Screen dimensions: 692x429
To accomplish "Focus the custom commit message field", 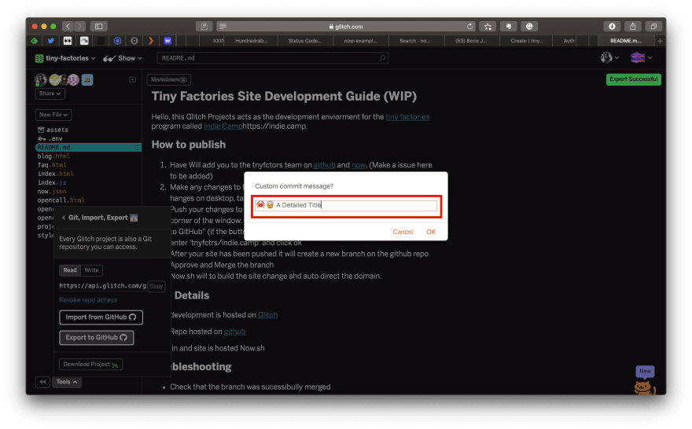I will pos(346,205).
